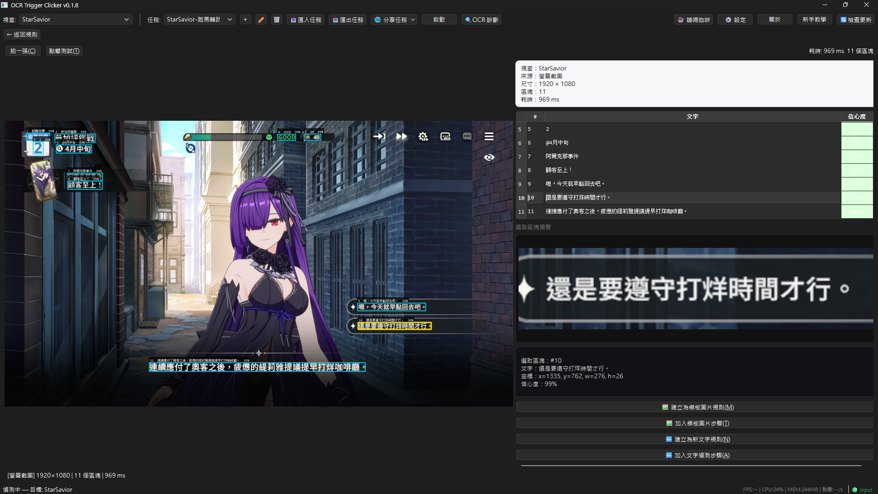This screenshot has width=878, height=494.
Task: Select the table row 嗯，今天就早點回去吧。
Action: pyautogui.click(x=695, y=184)
